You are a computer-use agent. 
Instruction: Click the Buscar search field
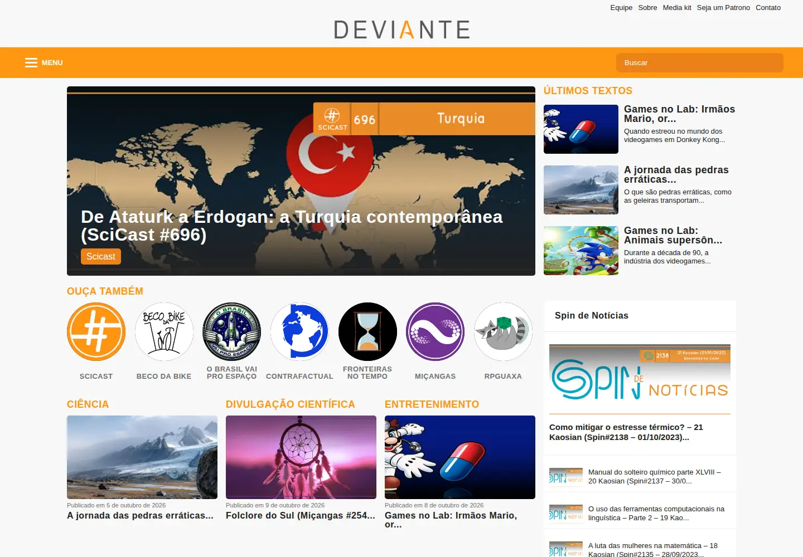point(699,62)
